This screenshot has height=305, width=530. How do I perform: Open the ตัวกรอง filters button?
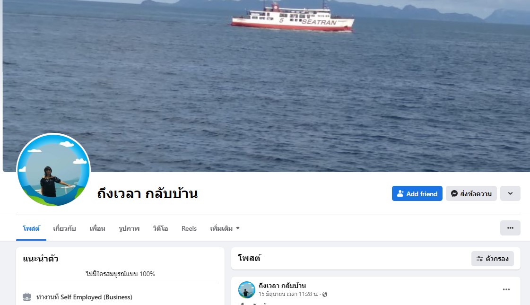[493, 259]
